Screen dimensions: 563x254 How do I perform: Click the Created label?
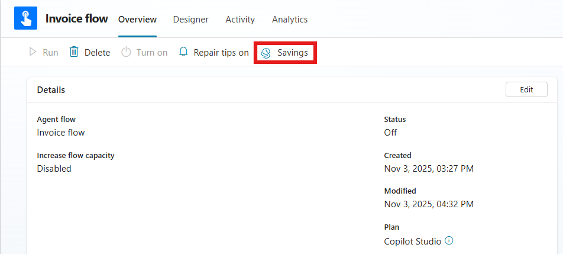click(398, 156)
